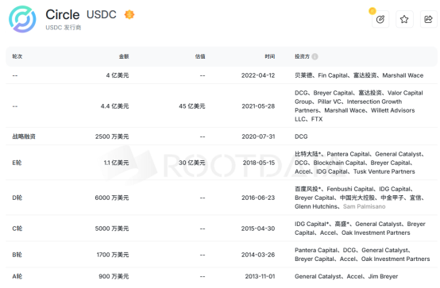Open the edit pencil icon button
The height and width of the screenshot is (288, 440).
[380, 19]
